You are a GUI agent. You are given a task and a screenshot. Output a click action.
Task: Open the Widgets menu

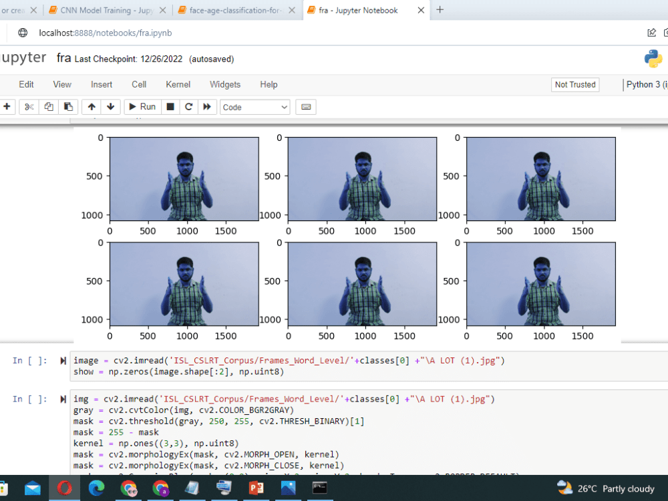click(224, 84)
